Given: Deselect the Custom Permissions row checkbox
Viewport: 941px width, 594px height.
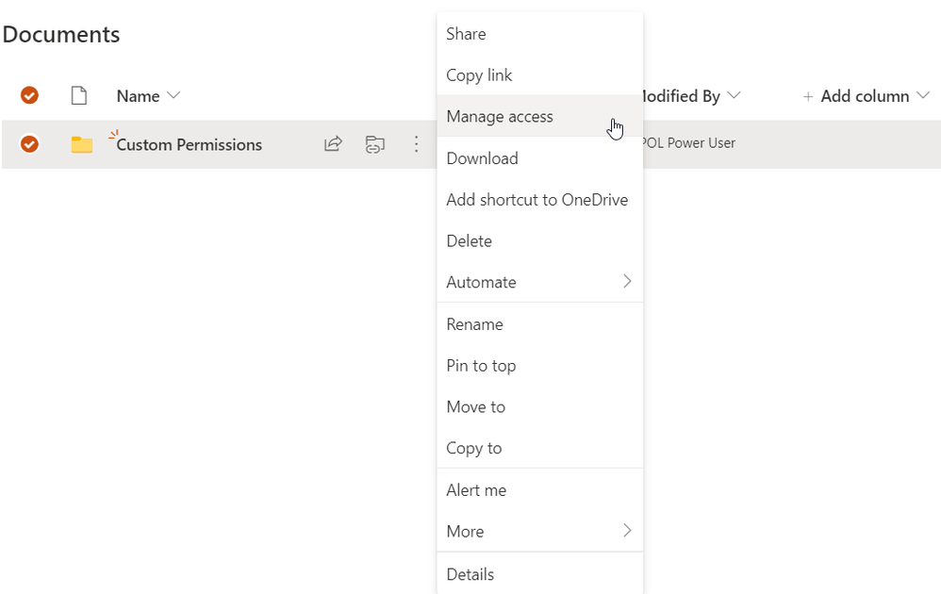Looking at the screenshot, I should tap(29, 144).
